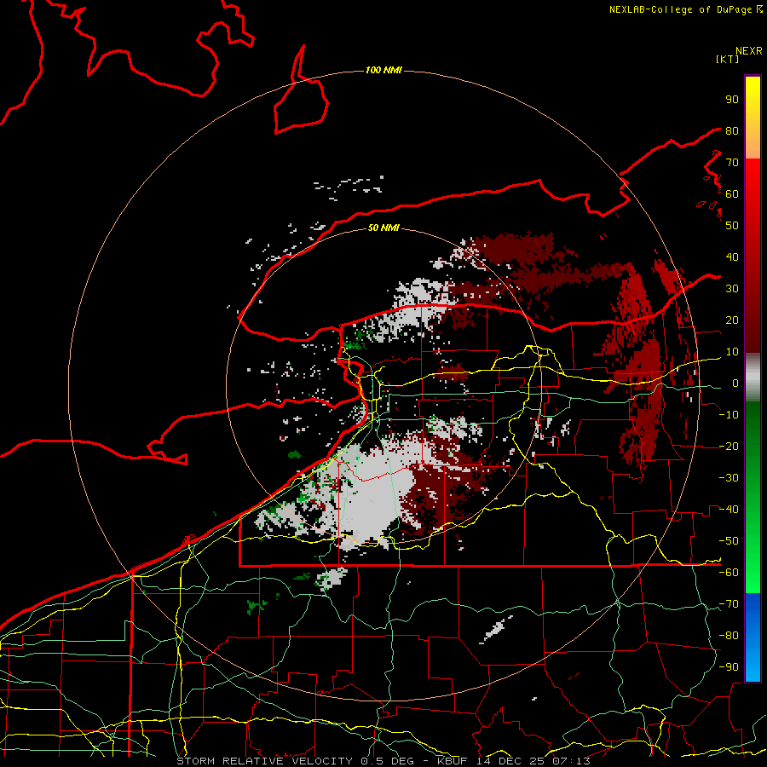767x767 pixels.
Task: Click the 0 value on velocity scale
Action: click(x=735, y=383)
